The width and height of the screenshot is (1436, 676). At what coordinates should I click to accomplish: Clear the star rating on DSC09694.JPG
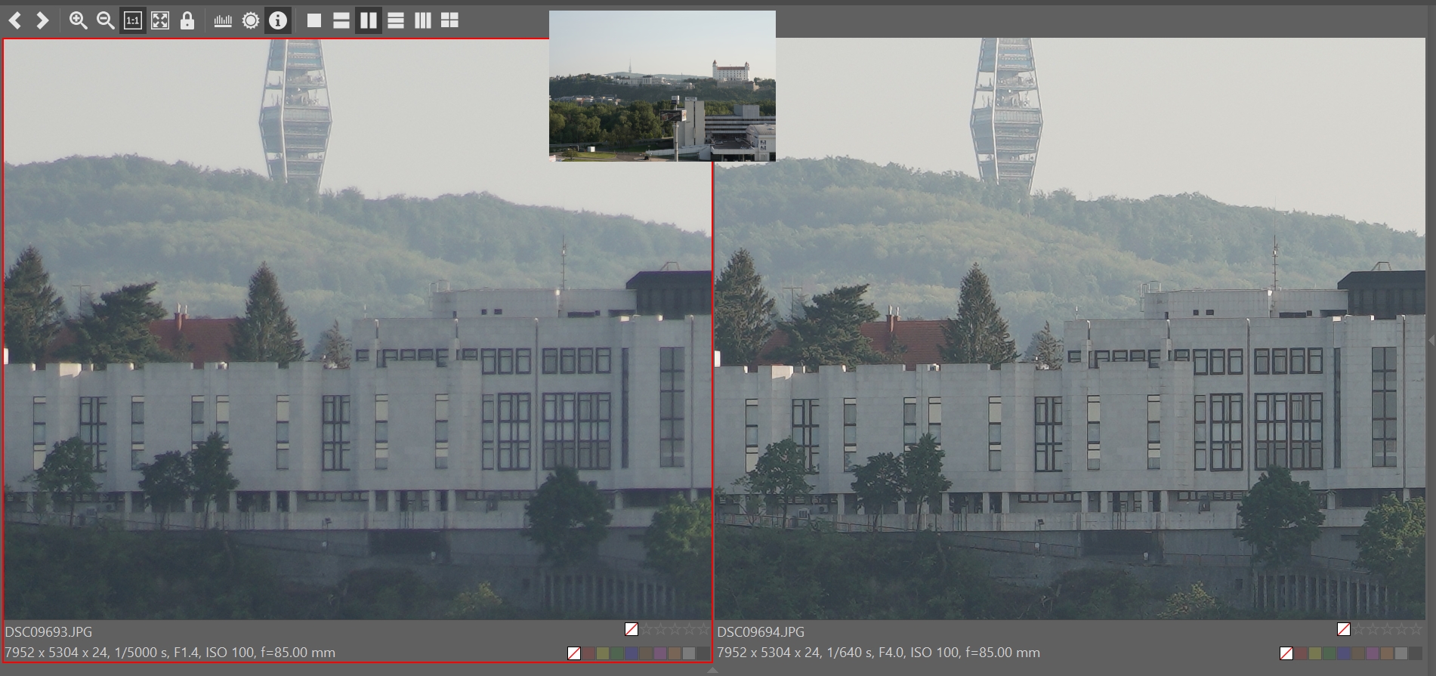(1344, 629)
